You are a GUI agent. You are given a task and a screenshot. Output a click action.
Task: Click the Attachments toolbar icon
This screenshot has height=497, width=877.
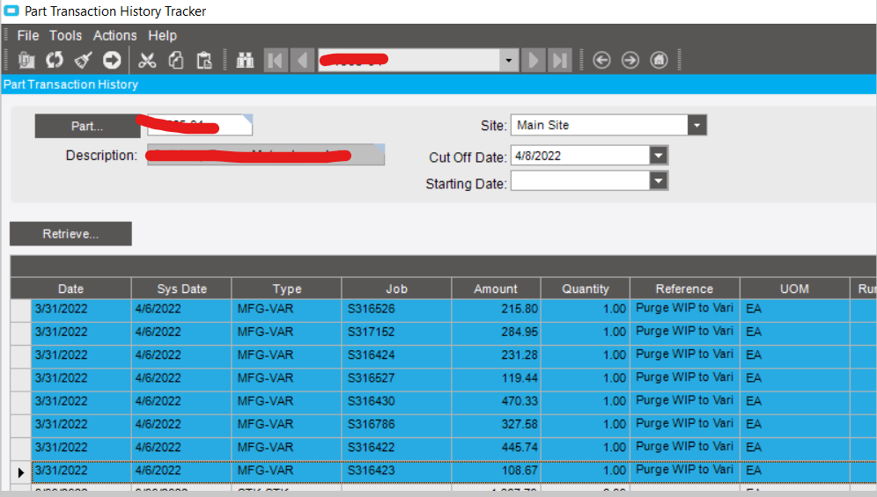[26, 60]
